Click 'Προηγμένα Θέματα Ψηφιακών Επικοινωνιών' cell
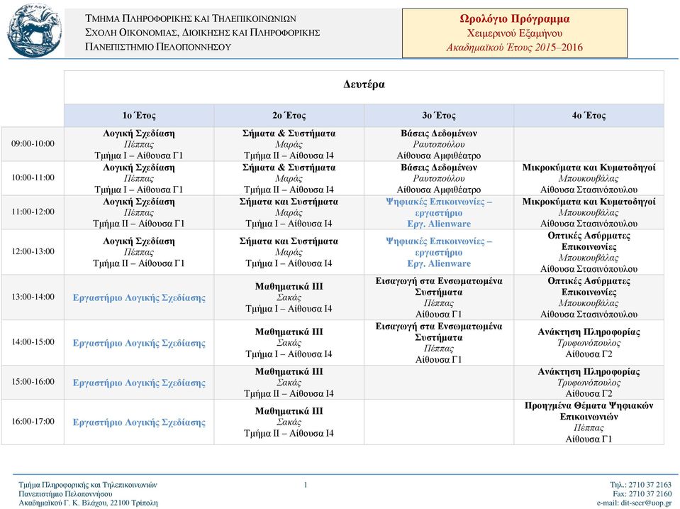This screenshot has height=509, width=680. 589,422
